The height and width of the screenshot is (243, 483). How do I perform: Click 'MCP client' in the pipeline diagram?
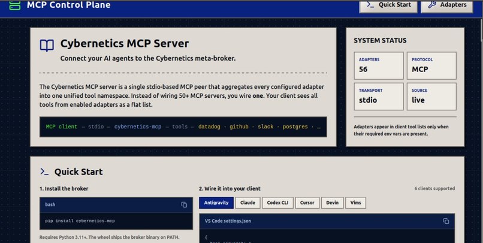coord(61,127)
